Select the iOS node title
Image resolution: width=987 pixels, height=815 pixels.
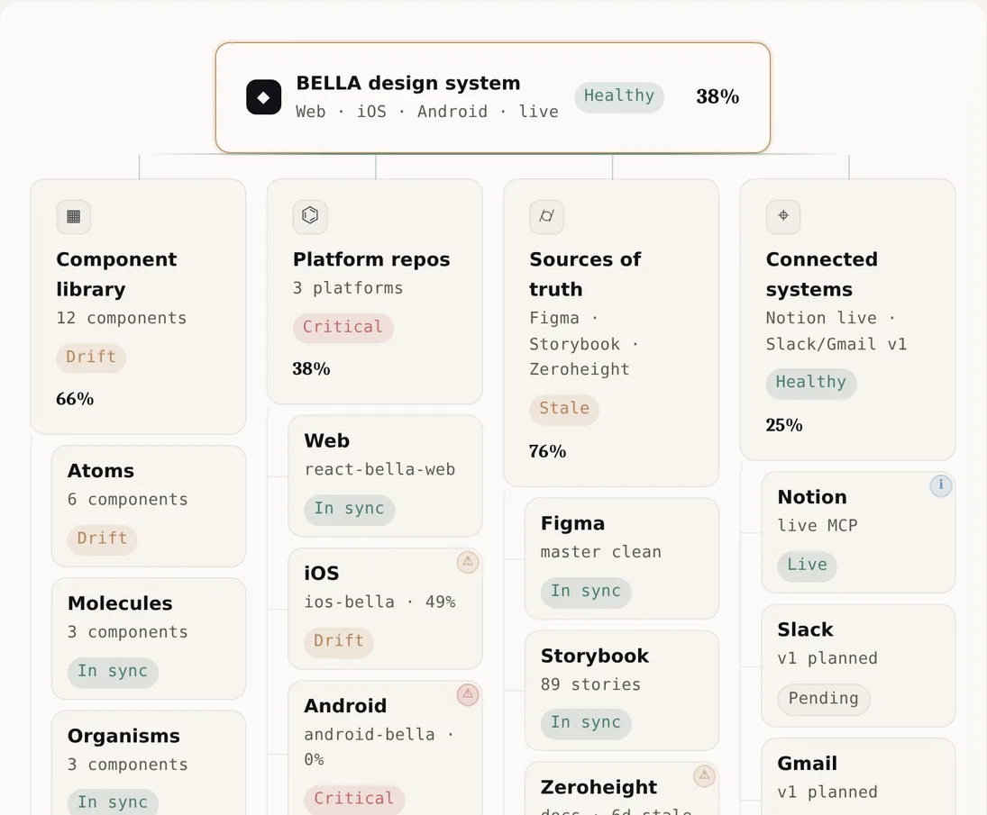point(322,574)
